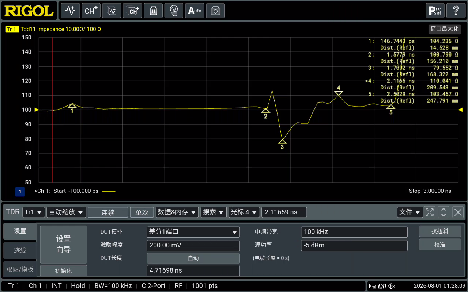Click the up/down arrows in the TDR panel
468x292 pixels.
tap(444, 212)
